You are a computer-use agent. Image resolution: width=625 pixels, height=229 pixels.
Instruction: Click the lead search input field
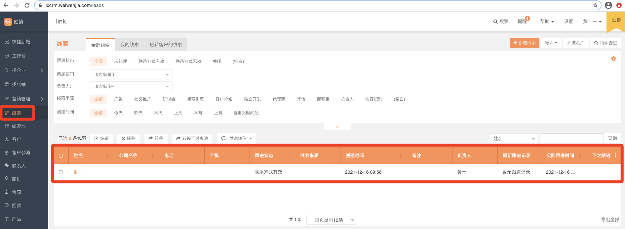572,138
